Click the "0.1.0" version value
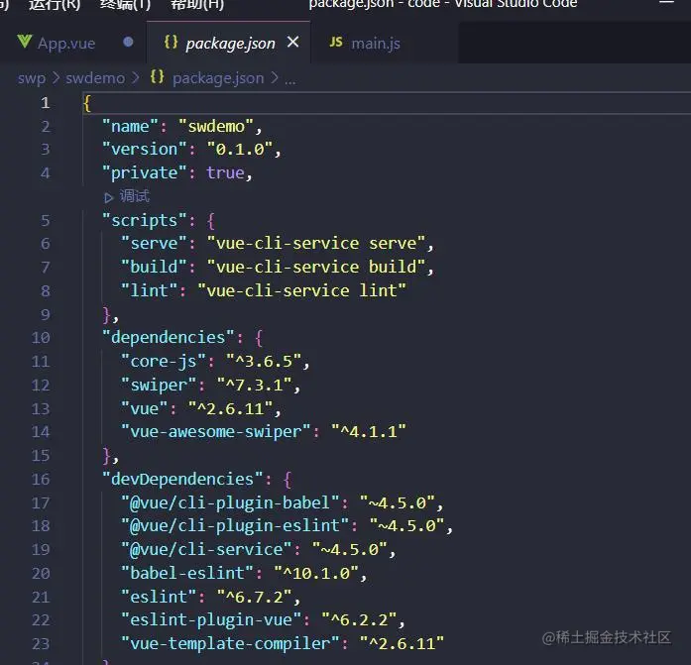The width and height of the screenshot is (691, 665). point(240,150)
